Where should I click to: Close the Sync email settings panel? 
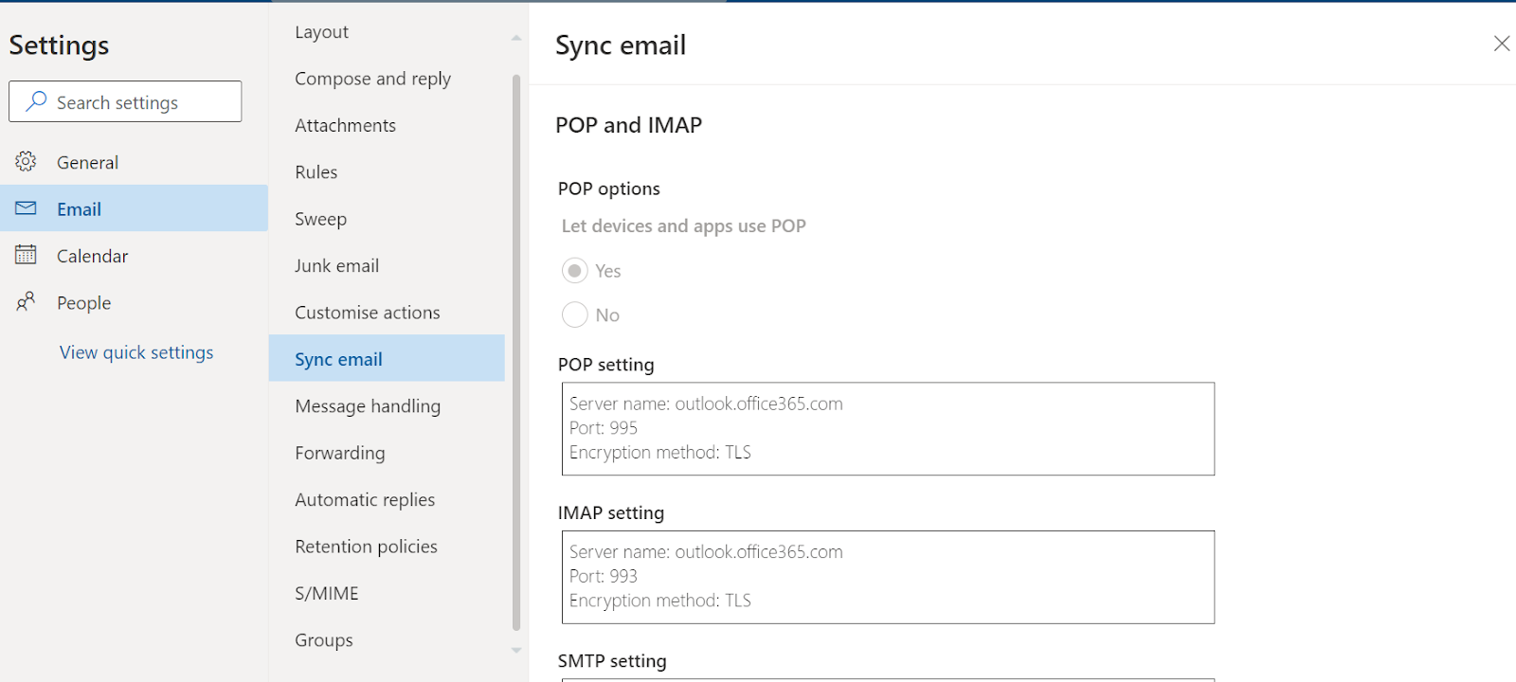pos(1501,44)
